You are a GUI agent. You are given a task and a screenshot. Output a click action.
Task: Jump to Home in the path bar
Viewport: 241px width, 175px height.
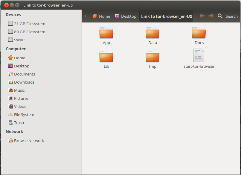(101, 16)
